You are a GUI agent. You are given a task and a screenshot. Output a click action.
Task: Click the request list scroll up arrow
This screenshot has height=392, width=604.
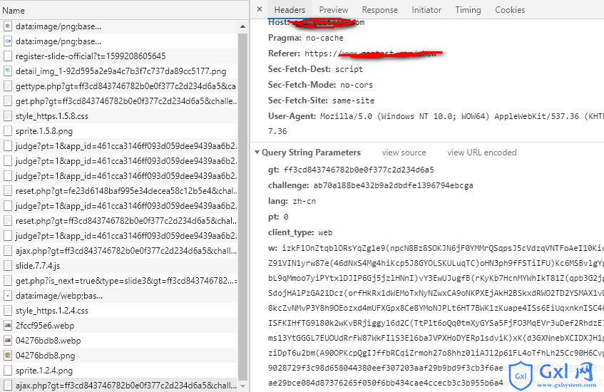pos(242,26)
